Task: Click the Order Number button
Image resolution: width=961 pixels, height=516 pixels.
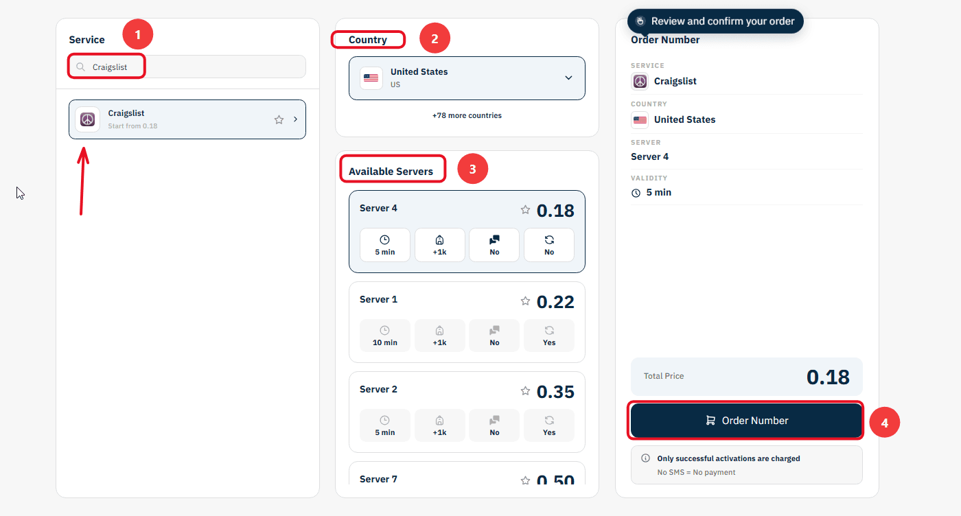Action: point(746,421)
